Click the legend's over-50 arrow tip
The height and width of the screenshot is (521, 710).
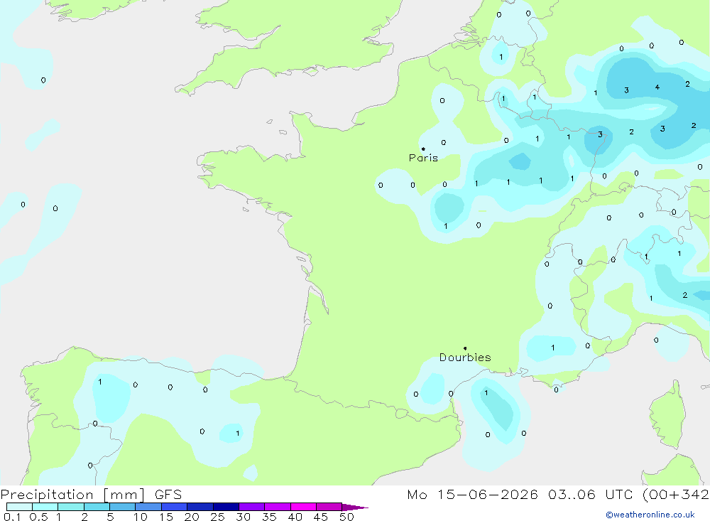tap(356, 507)
